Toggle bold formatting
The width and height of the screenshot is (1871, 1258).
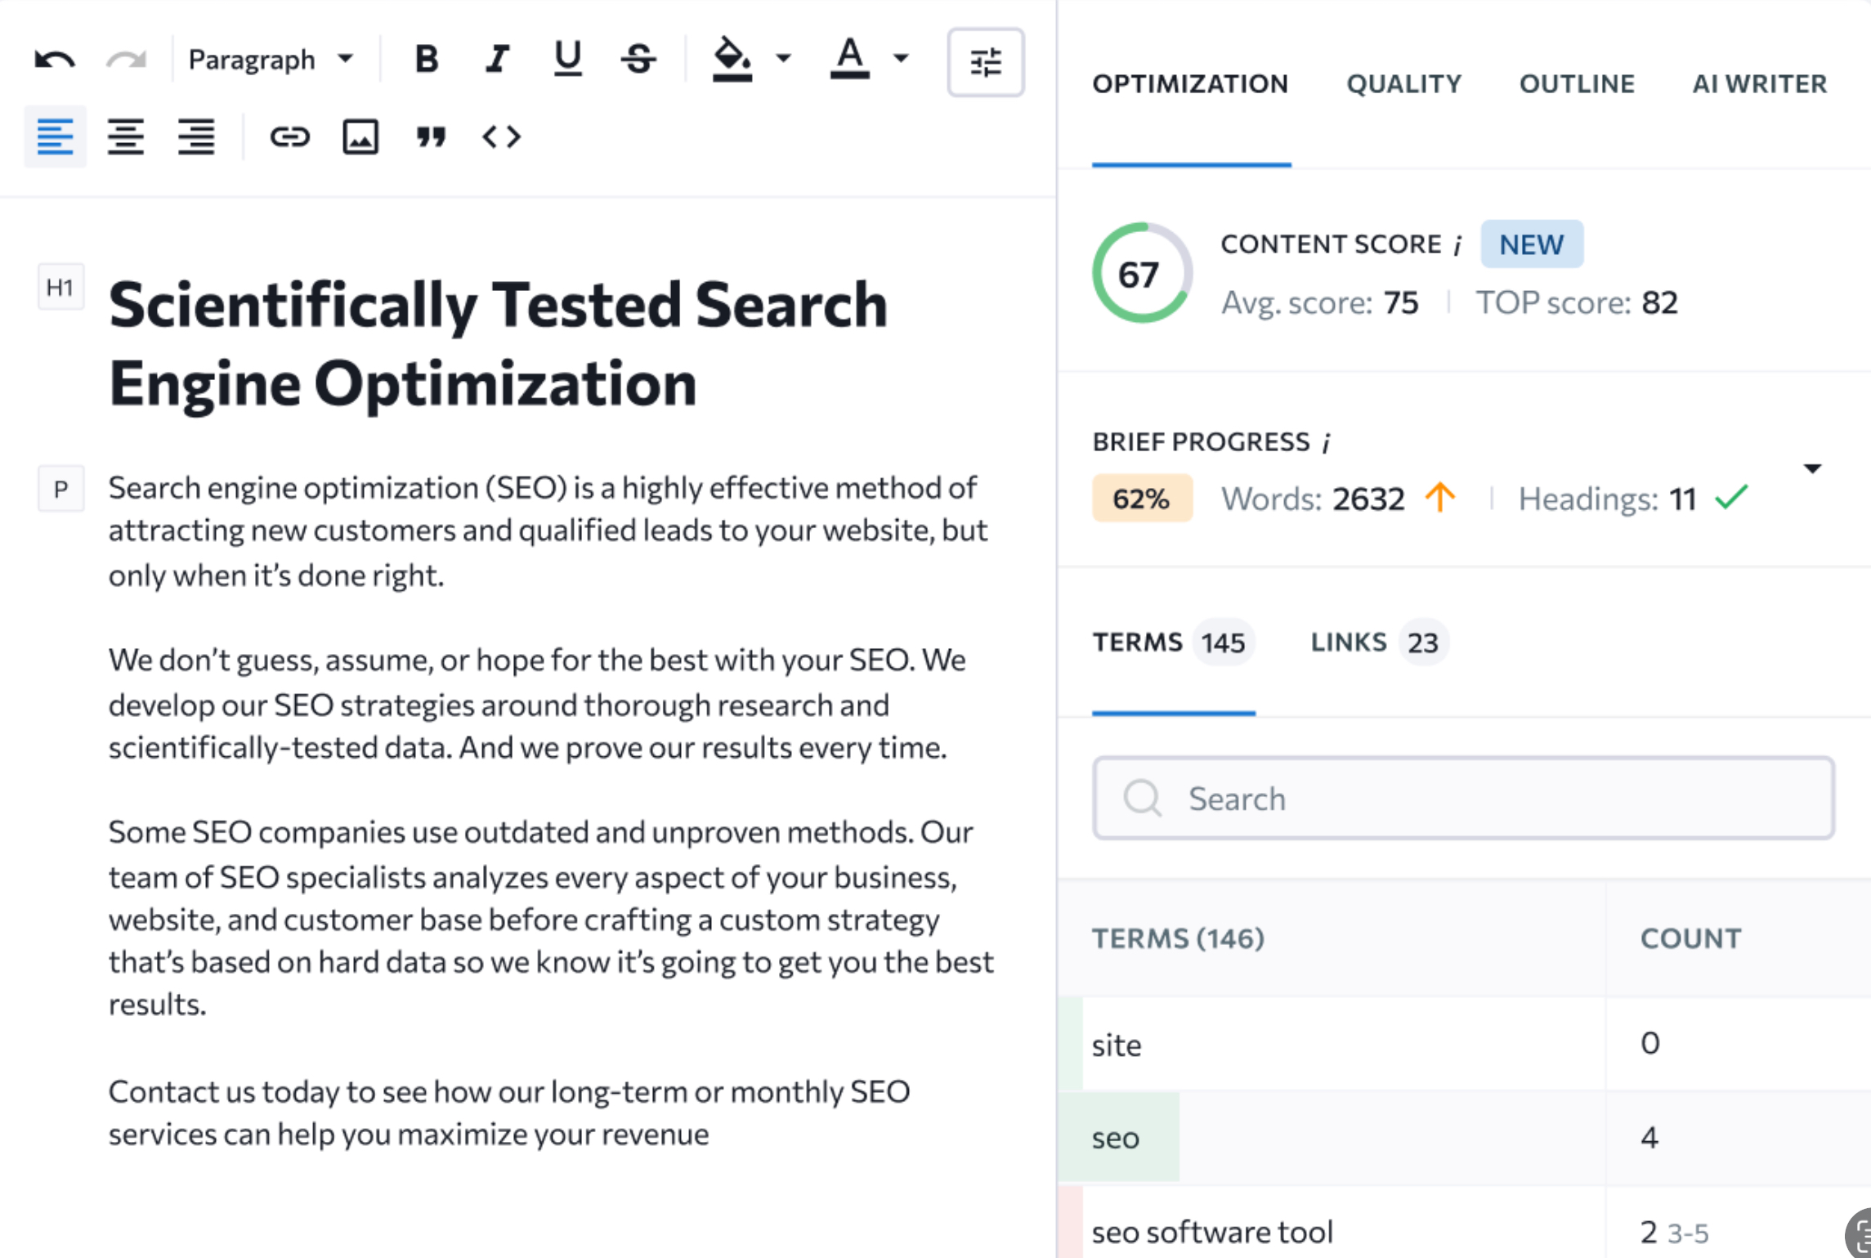click(426, 58)
